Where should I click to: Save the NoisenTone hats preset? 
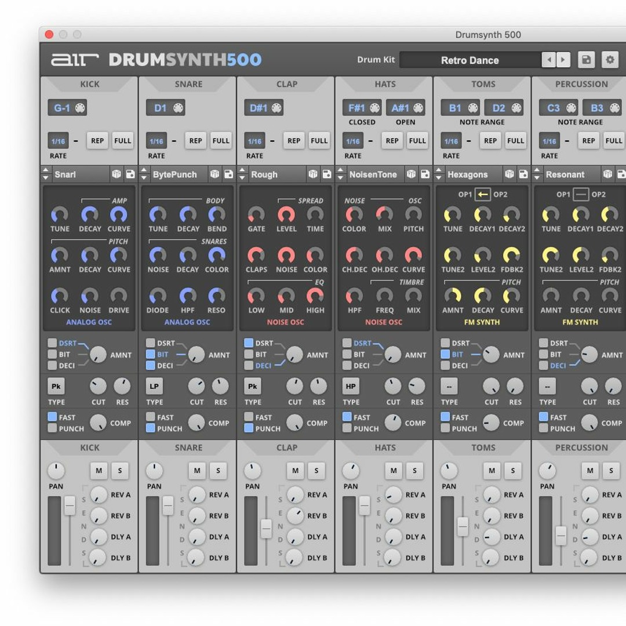pyautogui.click(x=425, y=174)
